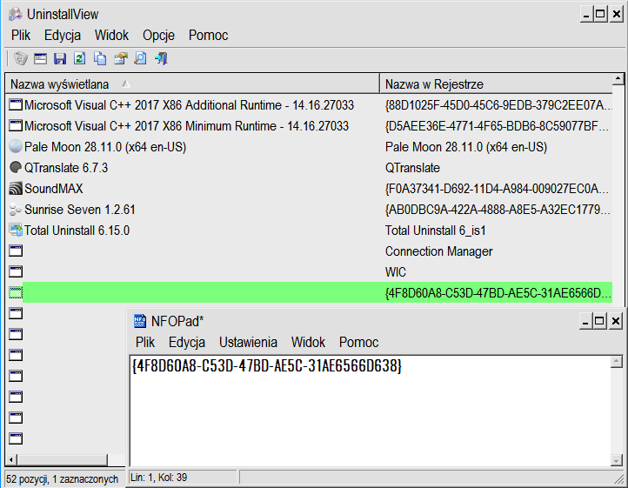Click the Total Uninstall 6_is1 registry name
The width and height of the screenshot is (628, 488).
coord(436,231)
